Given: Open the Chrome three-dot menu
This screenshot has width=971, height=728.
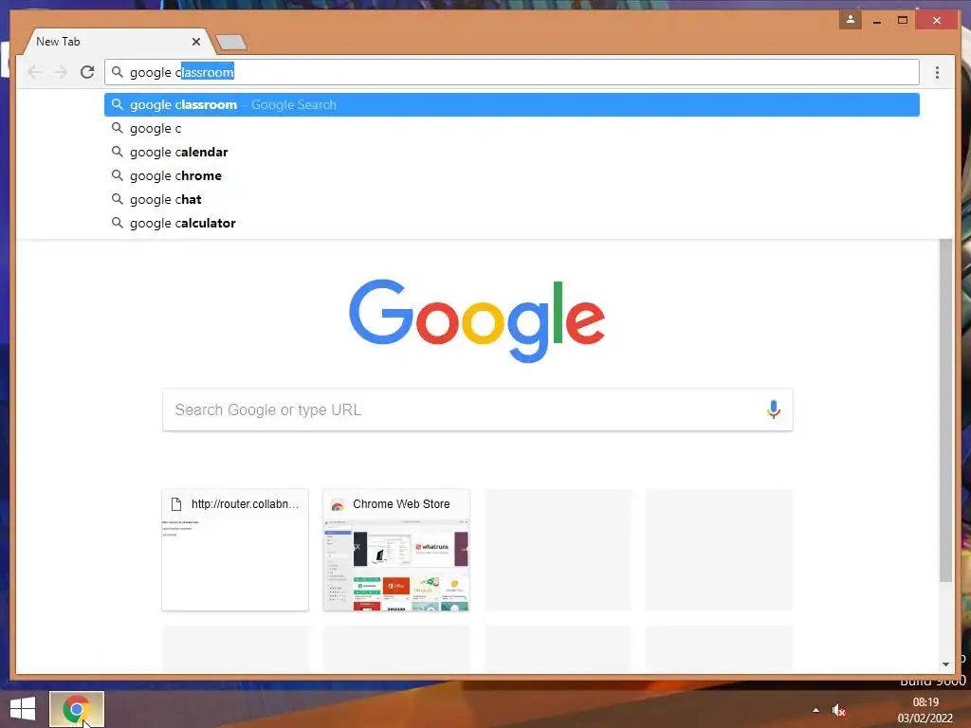Looking at the screenshot, I should [x=937, y=72].
